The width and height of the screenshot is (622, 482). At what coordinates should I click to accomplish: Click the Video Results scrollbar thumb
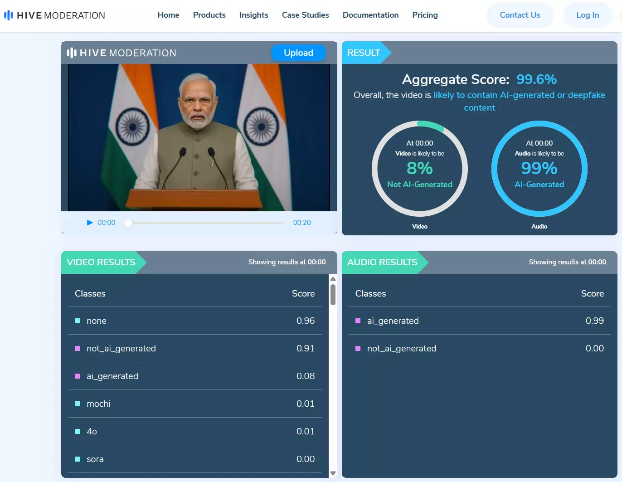coord(333,295)
